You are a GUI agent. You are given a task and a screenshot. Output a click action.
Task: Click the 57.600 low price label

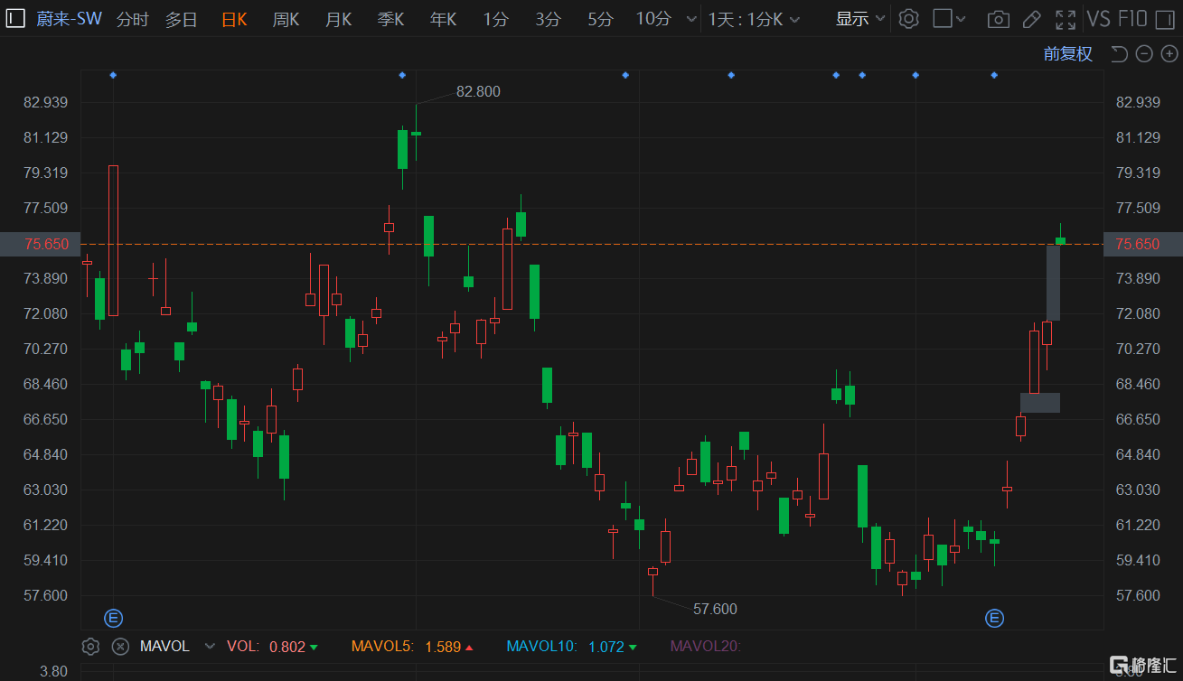point(715,609)
